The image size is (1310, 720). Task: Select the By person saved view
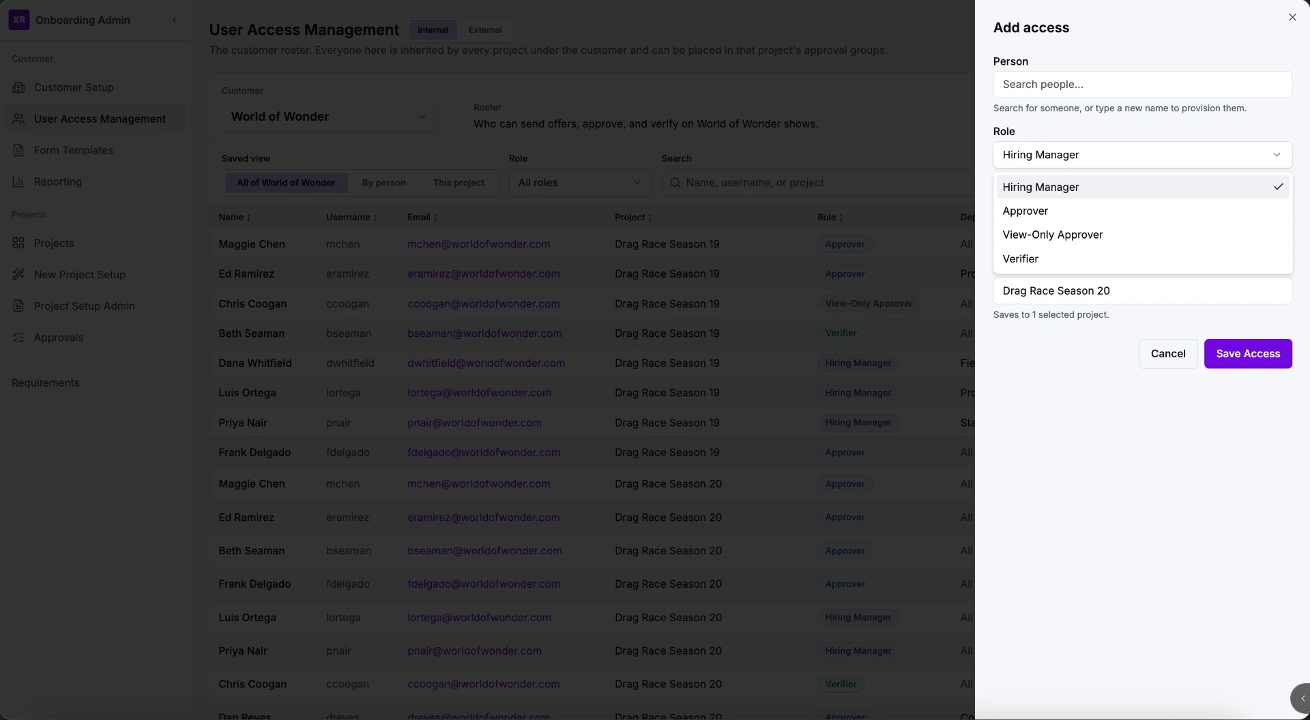tap(383, 183)
